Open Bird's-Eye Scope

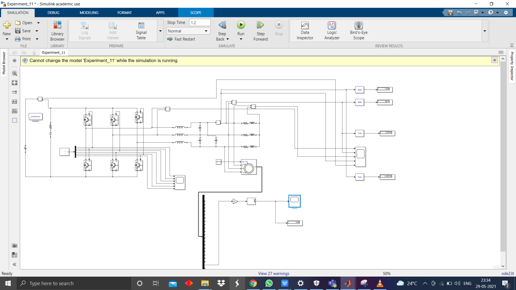pos(359,31)
